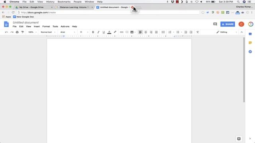
Task: Open the text color picker
Action: (x=109, y=32)
